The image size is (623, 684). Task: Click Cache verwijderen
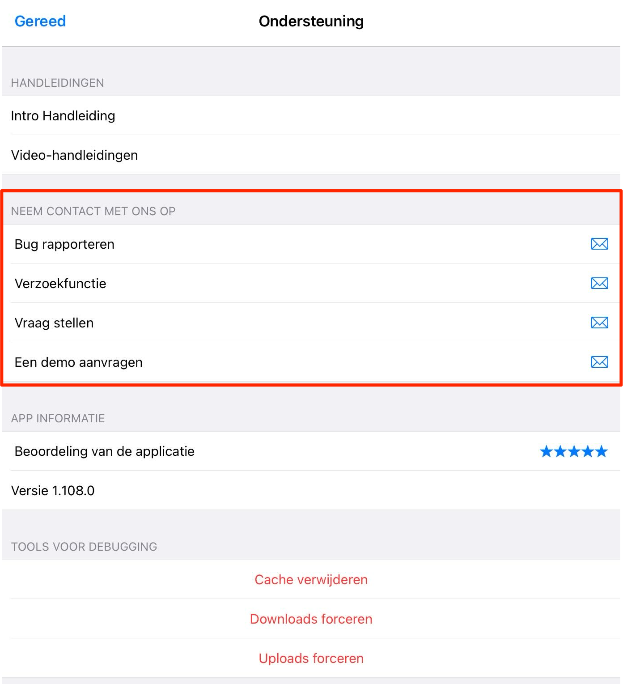point(311,580)
